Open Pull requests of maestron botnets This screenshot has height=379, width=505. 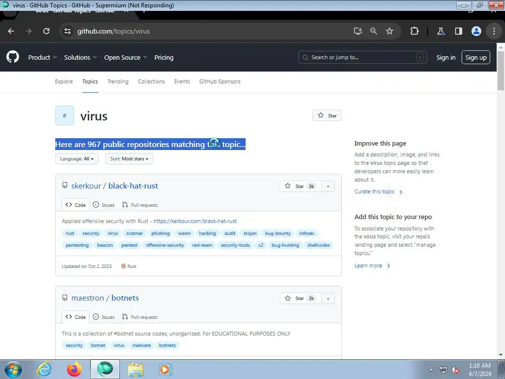(x=140, y=317)
